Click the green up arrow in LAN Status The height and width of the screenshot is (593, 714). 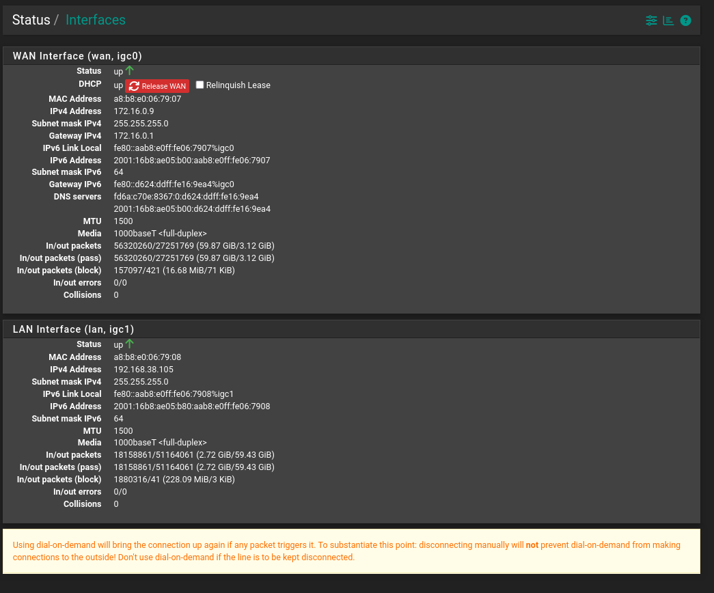(x=130, y=344)
